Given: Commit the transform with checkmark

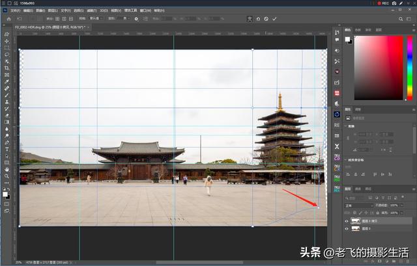Looking at the screenshot, I should click(x=274, y=19).
